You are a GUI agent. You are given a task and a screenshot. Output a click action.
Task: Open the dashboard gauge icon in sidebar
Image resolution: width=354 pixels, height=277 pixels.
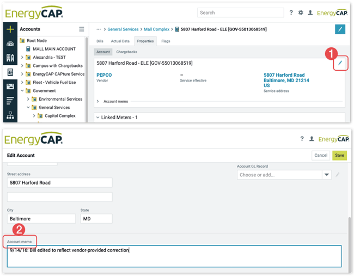point(10,44)
